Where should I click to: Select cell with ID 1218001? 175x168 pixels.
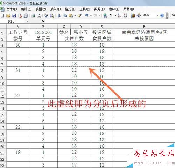click(43, 32)
